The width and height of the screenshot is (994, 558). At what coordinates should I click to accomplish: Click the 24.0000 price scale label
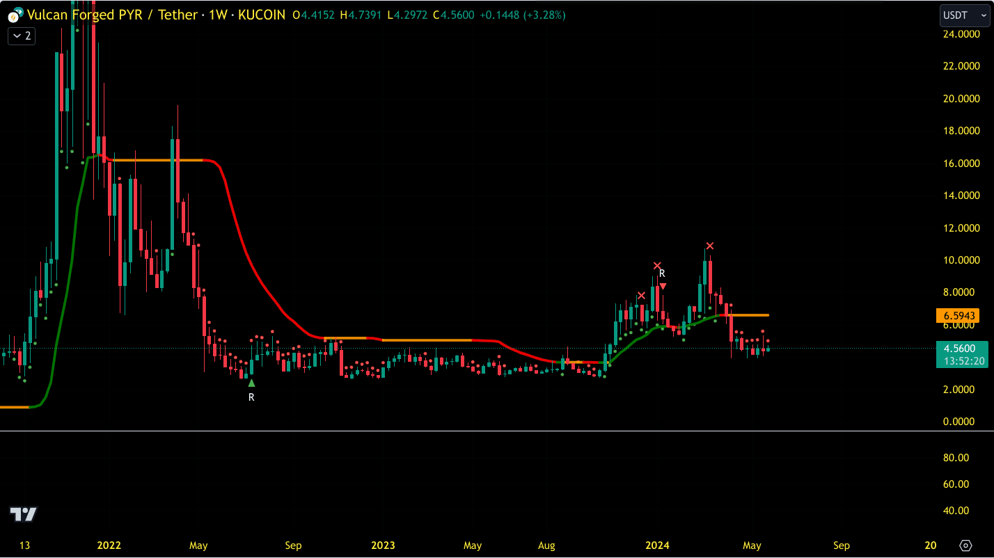pyautogui.click(x=961, y=34)
